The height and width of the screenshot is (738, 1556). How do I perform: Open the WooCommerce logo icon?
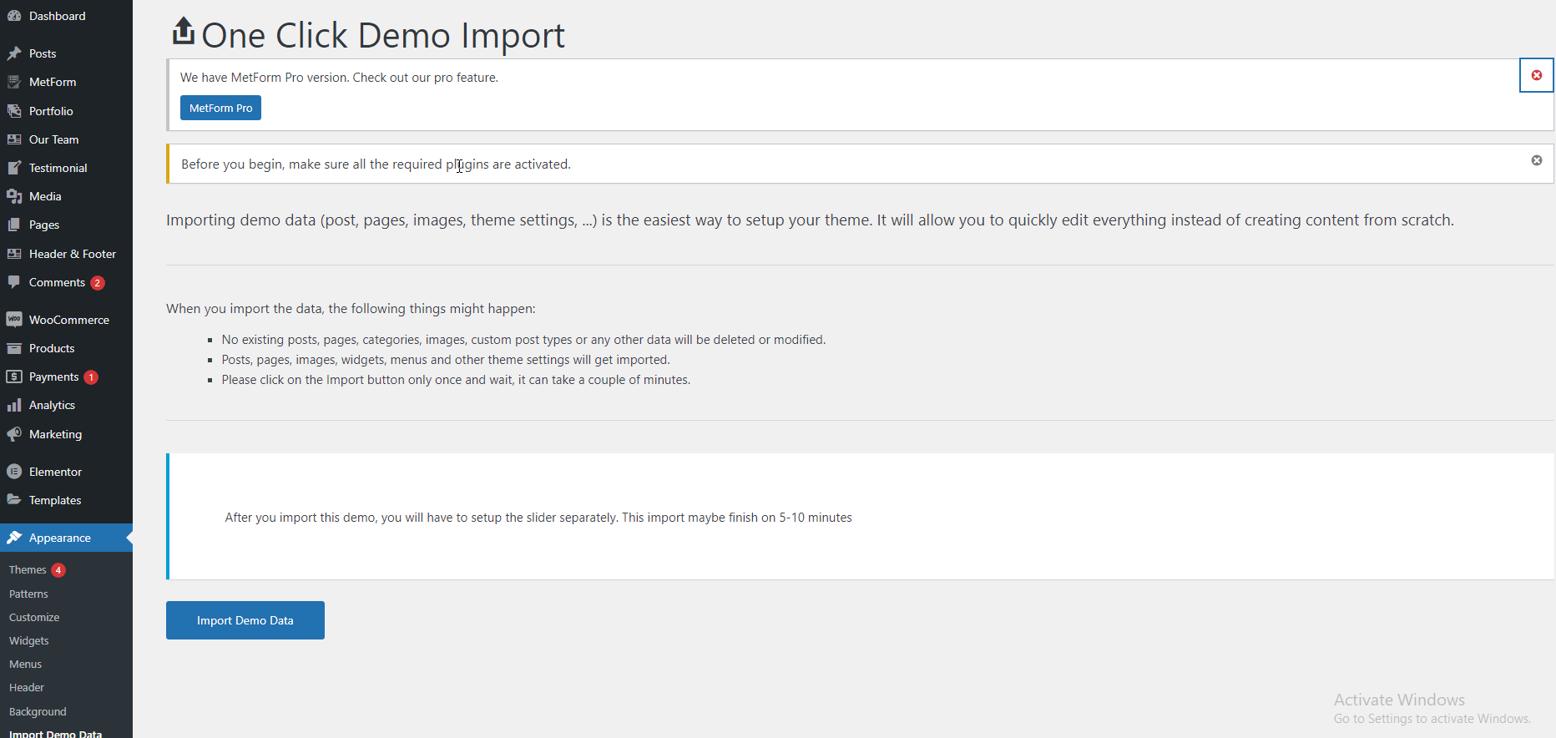click(14, 320)
